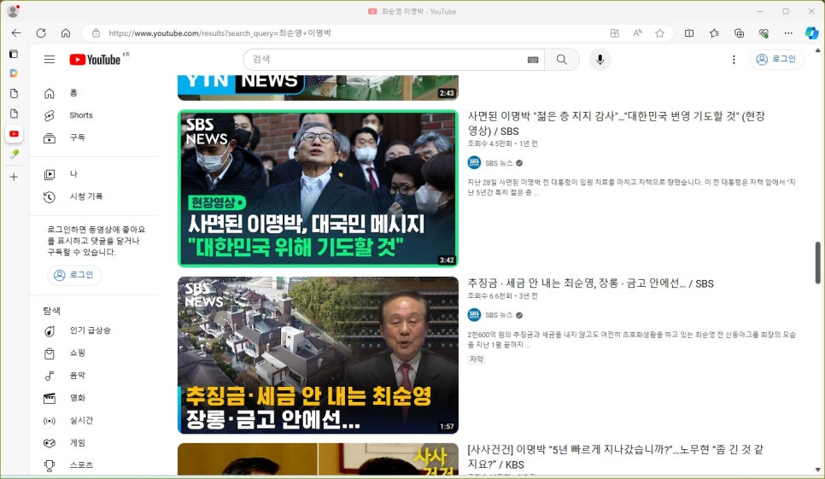Click the scrollbar up arrow
The width and height of the screenshot is (825, 479).
tap(817, 51)
